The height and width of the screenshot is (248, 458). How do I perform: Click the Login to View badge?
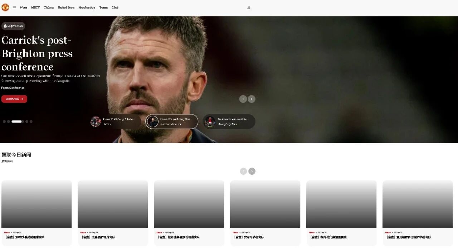coord(13,26)
